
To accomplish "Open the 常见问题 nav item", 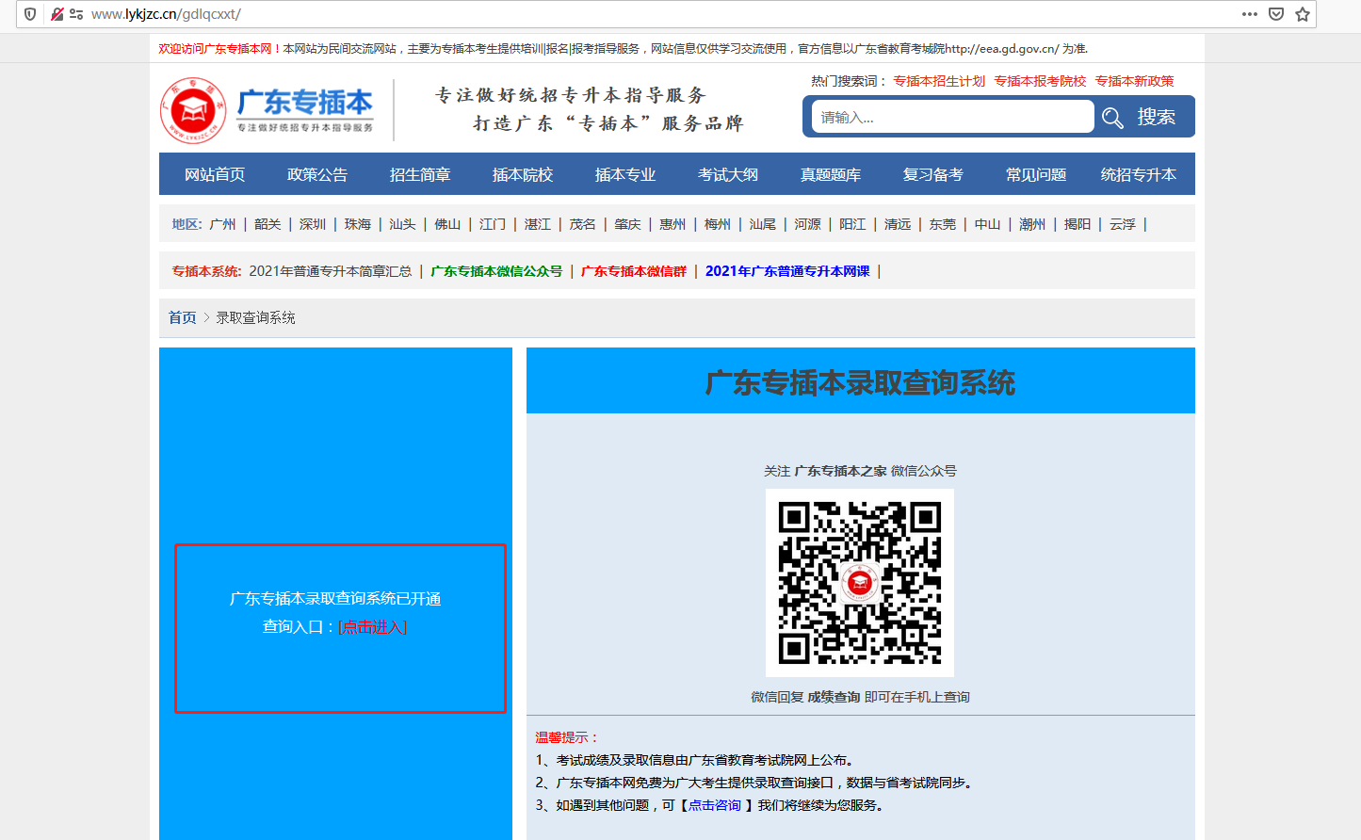I will (1036, 174).
